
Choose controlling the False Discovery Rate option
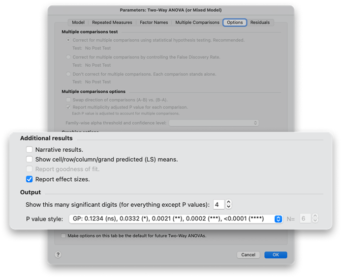coord(68,57)
